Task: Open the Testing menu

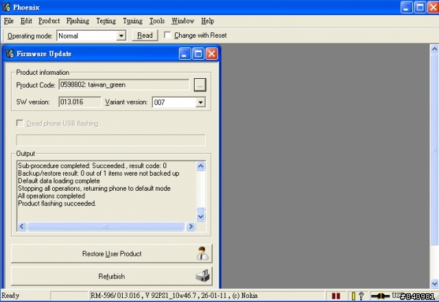Action: point(106,21)
